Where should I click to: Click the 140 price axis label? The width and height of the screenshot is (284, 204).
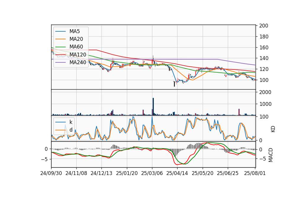tap(264, 58)
